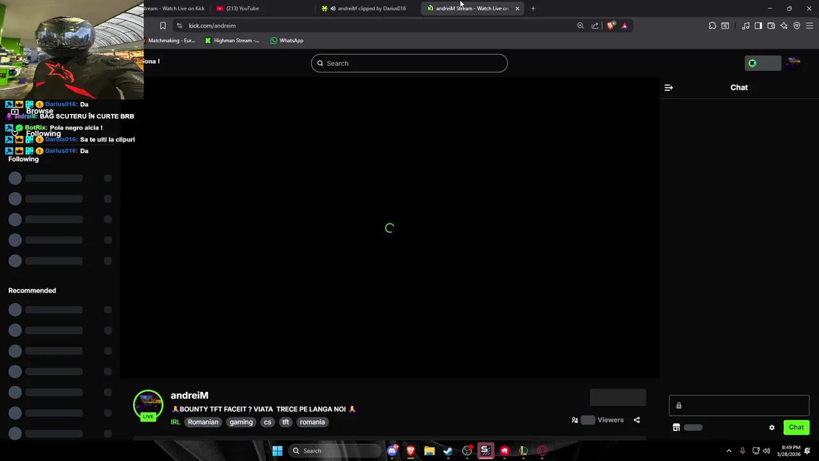Click the site information icon next to the URL
This screenshot has height=461, width=819.
click(x=179, y=26)
